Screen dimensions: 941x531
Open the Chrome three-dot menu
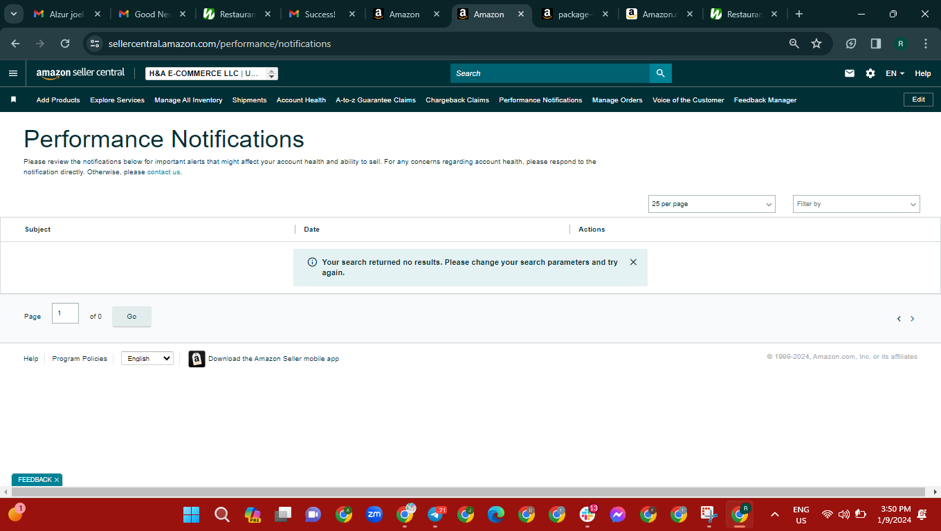926,44
